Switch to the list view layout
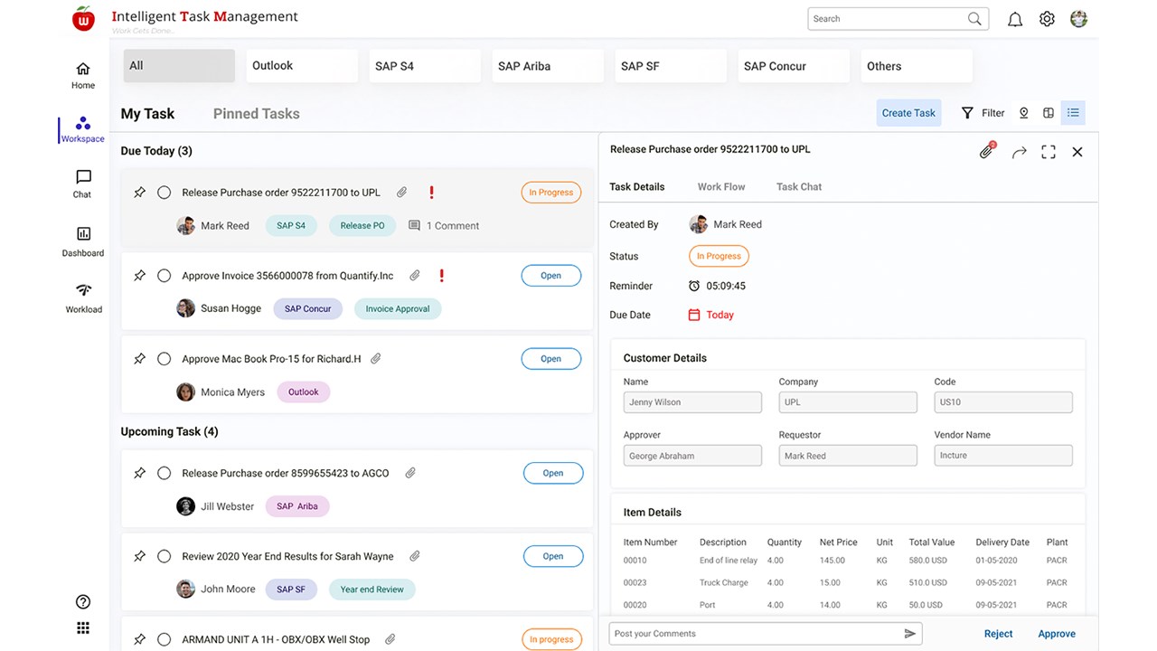1157x651 pixels. (x=1073, y=113)
